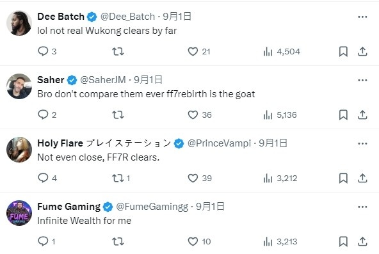Bookmark Saher's tweet
Image resolution: width=379 pixels, height=254 pixels.
pos(343,115)
